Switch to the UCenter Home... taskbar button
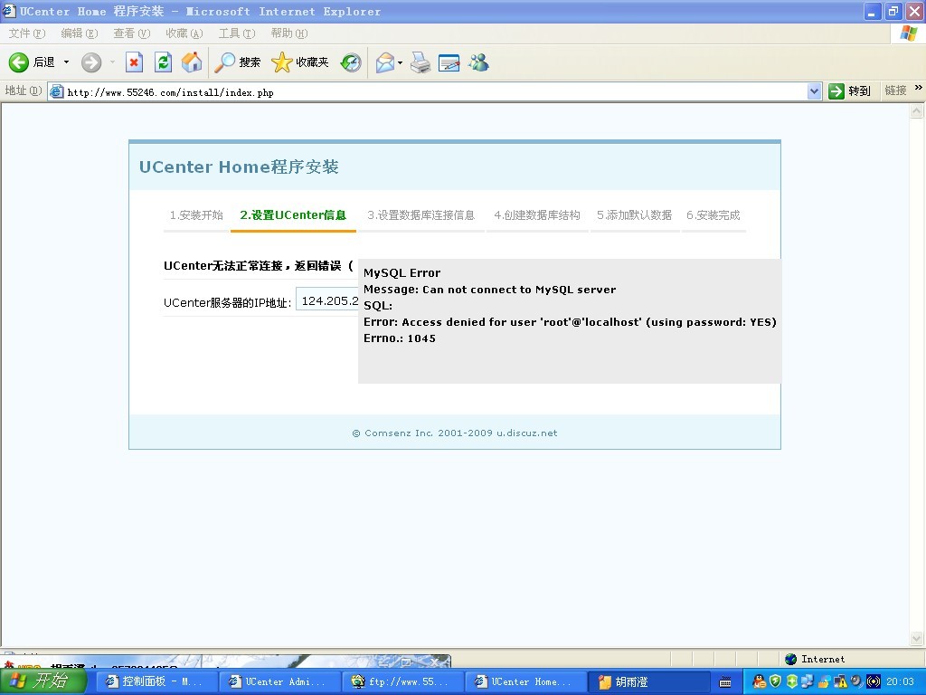 click(x=524, y=682)
